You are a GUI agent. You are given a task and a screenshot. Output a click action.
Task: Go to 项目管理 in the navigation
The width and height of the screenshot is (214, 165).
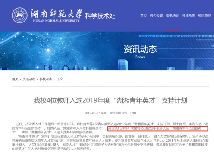pyautogui.click(x=205, y=16)
